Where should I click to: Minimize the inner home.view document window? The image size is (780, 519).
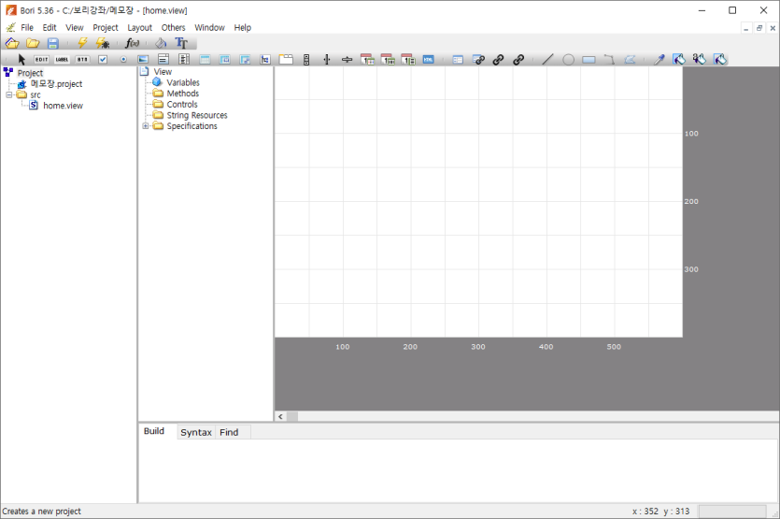coord(745,28)
